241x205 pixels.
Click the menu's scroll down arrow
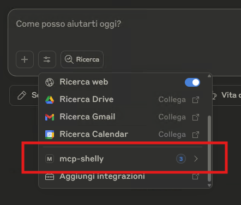click(209, 185)
